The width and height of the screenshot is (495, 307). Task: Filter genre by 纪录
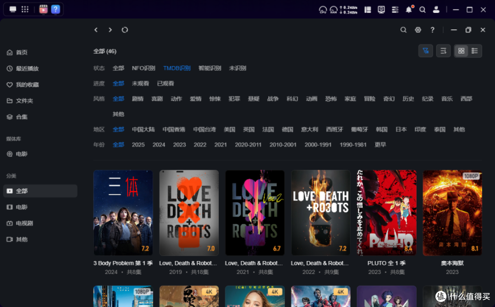point(428,99)
